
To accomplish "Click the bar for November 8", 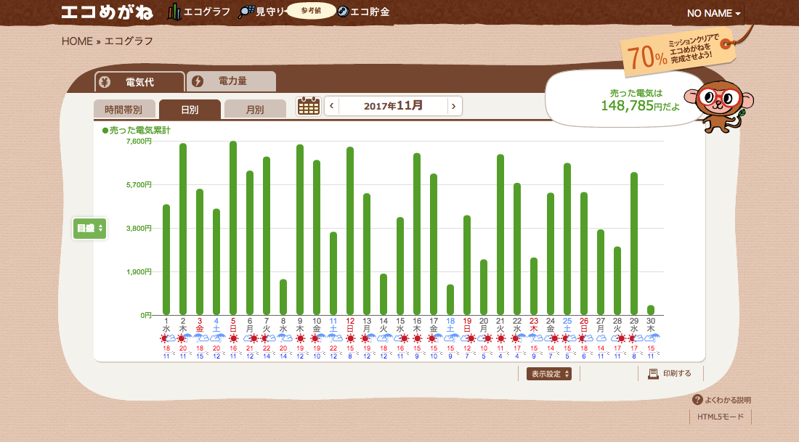I will tap(283, 297).
